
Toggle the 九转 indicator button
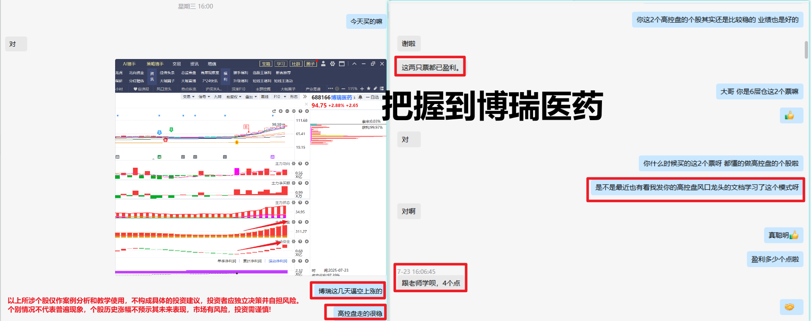218,97
